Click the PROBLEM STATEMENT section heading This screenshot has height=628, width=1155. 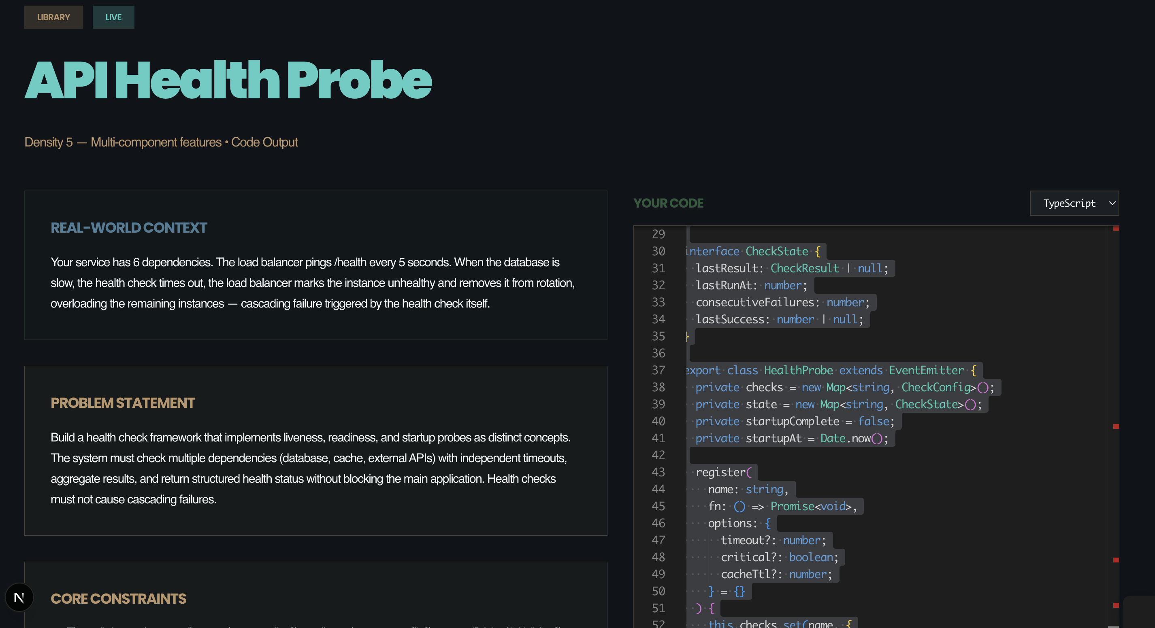[x=123, y=403]
